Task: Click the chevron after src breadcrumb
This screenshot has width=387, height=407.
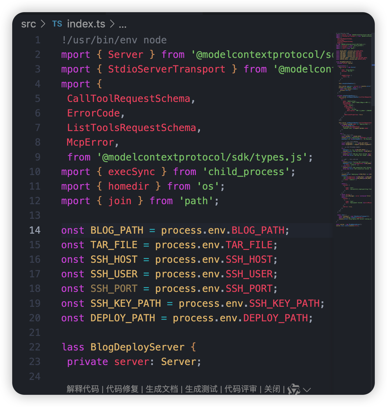Action: click(43, 24)
